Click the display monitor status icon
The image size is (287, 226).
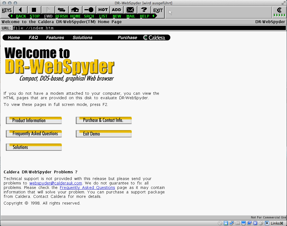[x=243, y=223]
